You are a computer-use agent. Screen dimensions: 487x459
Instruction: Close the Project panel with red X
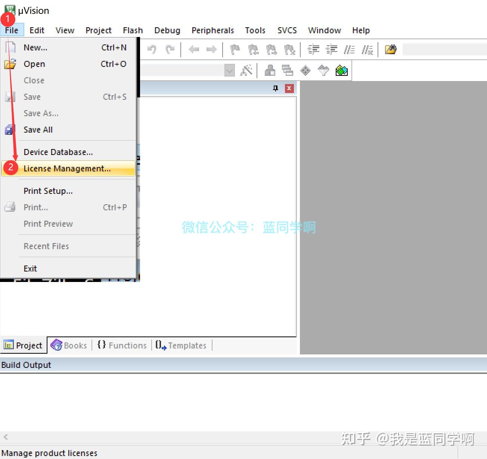pos(289,89)
